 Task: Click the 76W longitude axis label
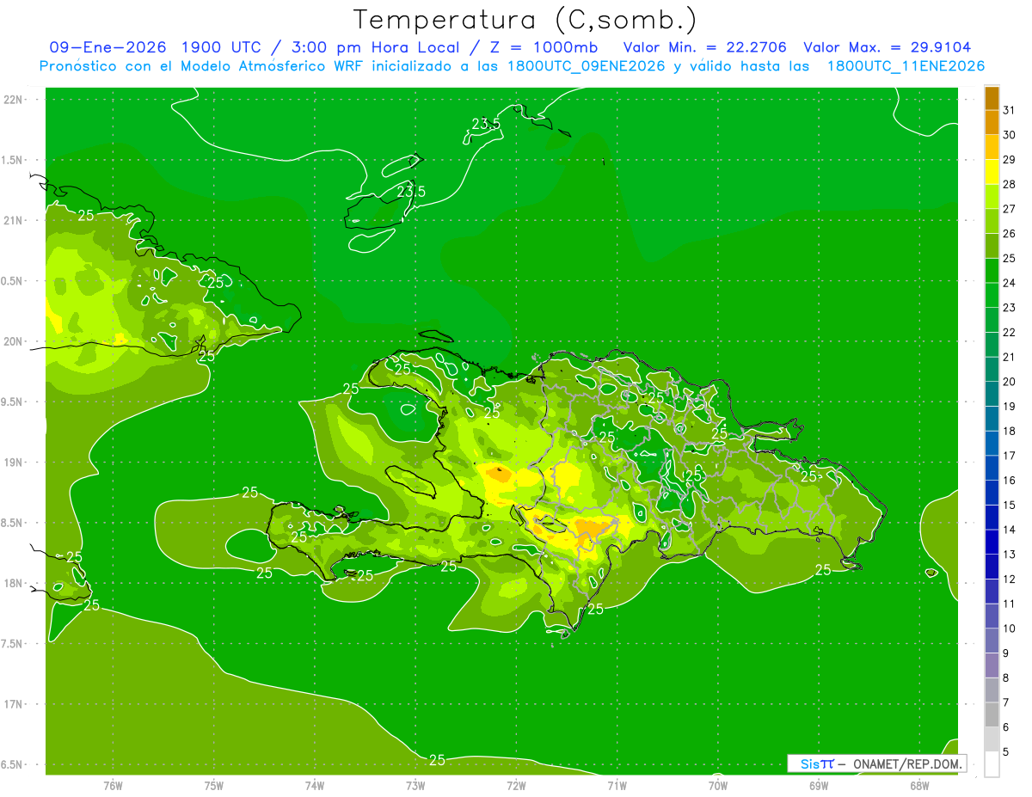(113, 785)
